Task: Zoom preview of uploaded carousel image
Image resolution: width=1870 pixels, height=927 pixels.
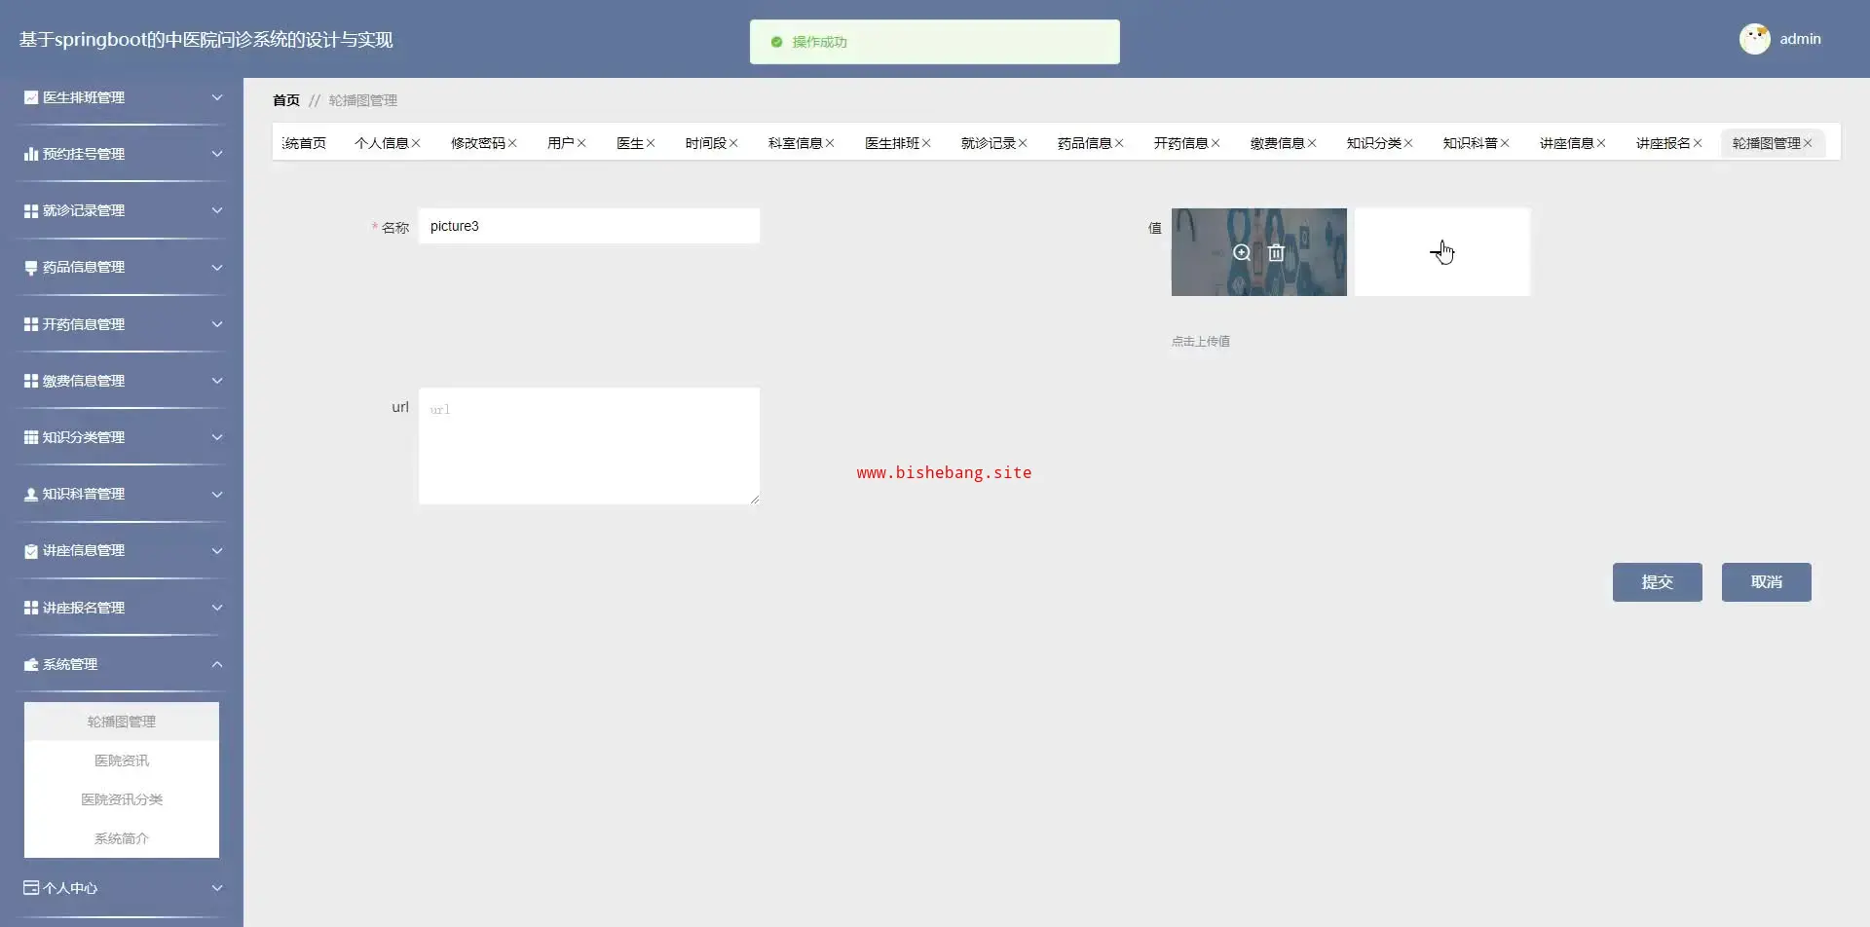Action: coord(1242,252)
